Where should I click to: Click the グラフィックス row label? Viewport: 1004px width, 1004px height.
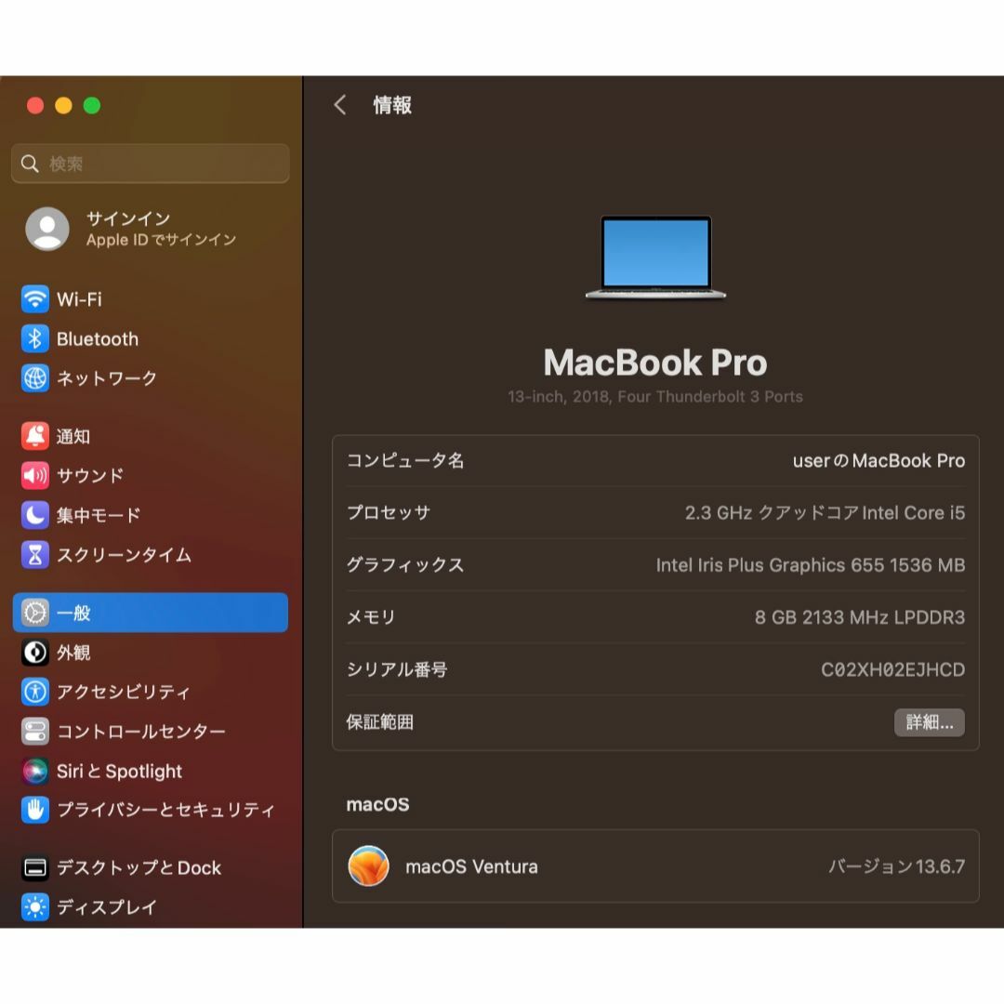tap(404, 565)
